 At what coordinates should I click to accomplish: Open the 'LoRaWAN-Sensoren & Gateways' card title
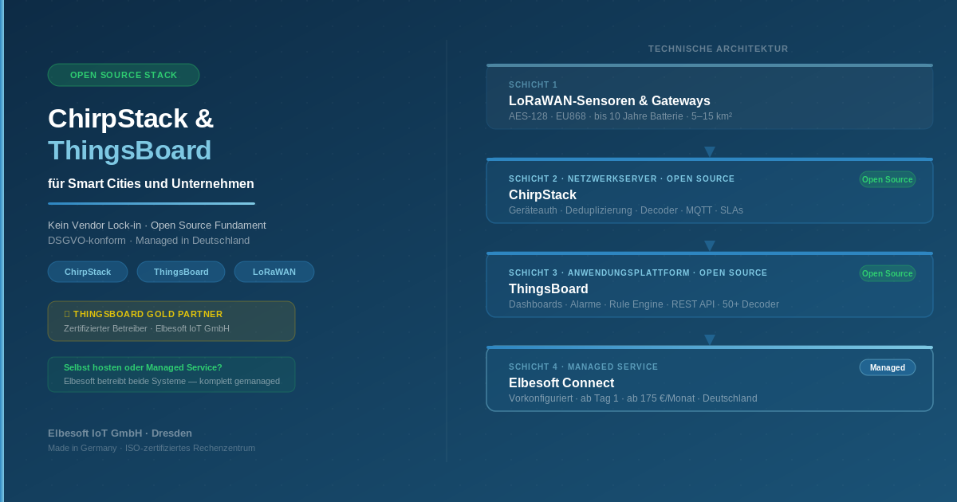point(609,101)
